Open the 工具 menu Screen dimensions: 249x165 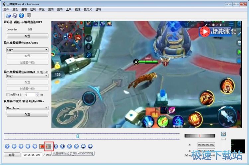[69, 9]
